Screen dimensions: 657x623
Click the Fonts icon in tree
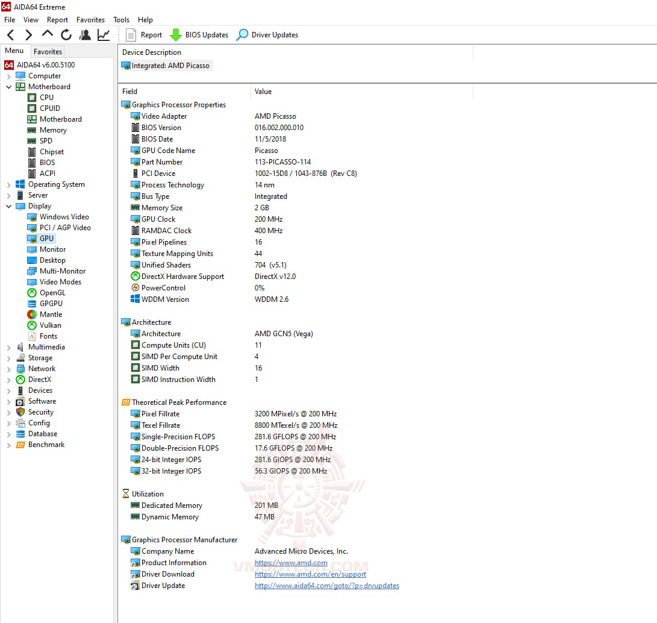(32, 336)
